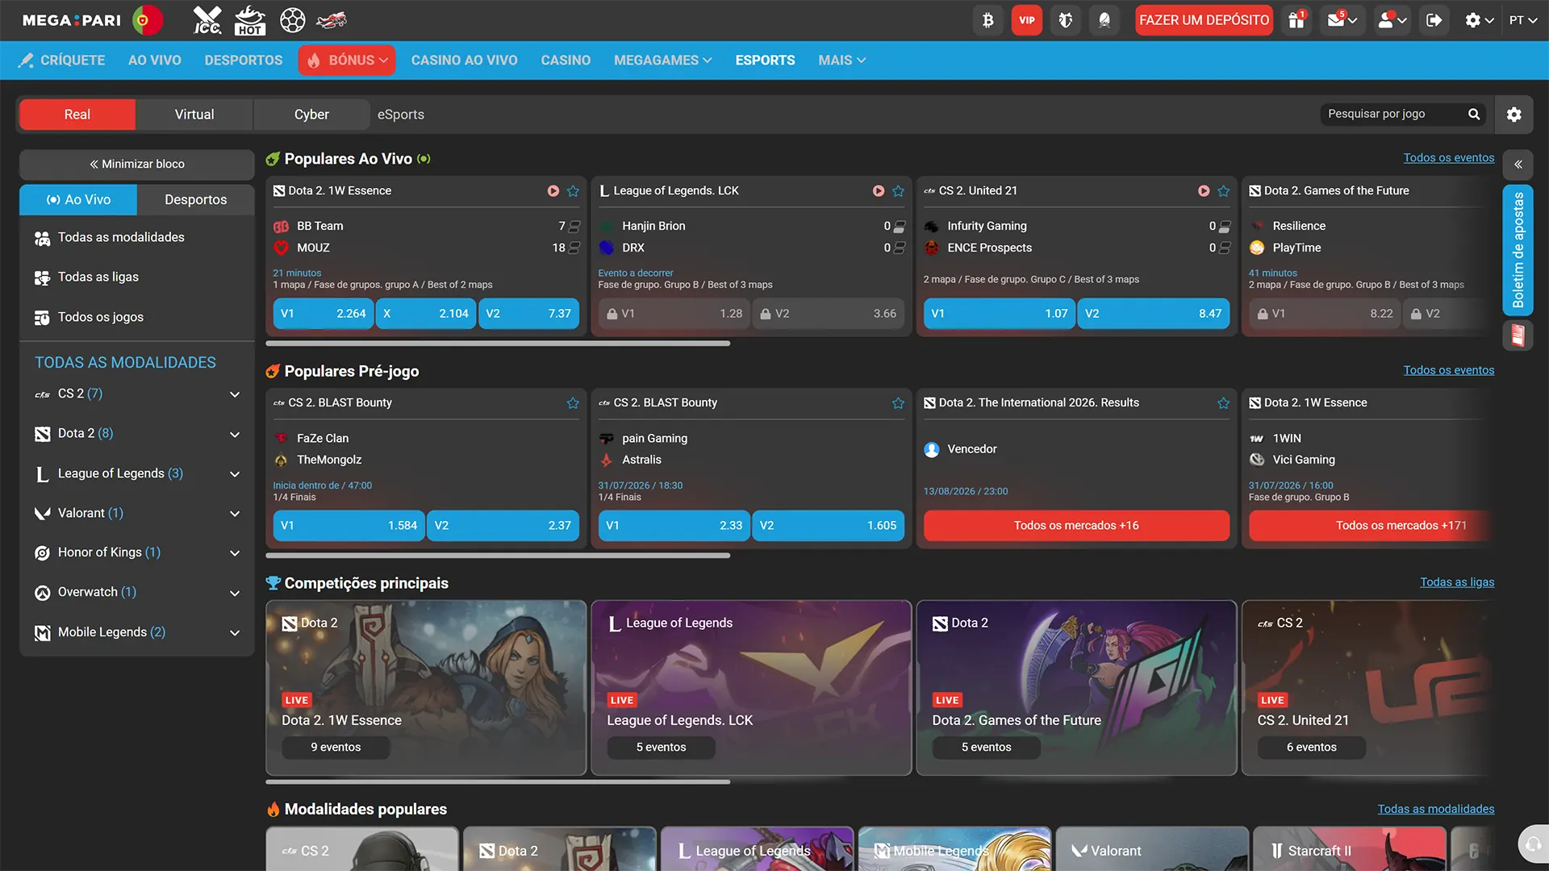1549x871 pixels.
Task: Open the red coupon icon under bet slip
Action: (1518, 335)
